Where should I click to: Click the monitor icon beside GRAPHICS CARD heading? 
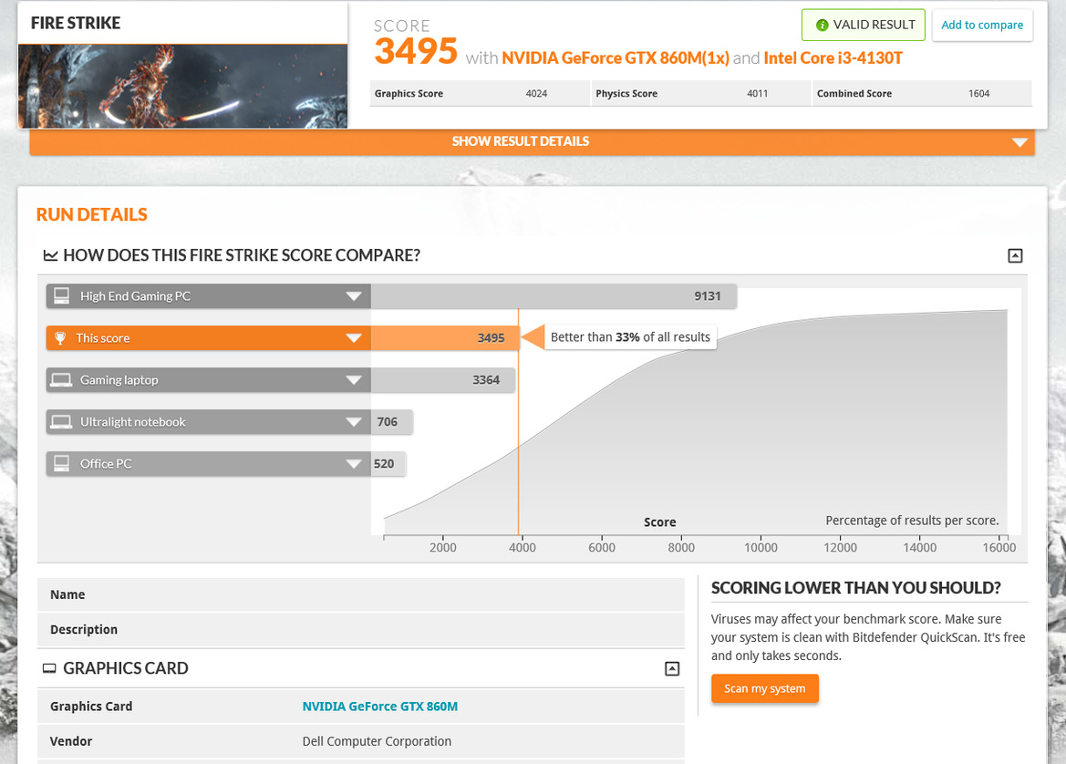click(49, 669)
